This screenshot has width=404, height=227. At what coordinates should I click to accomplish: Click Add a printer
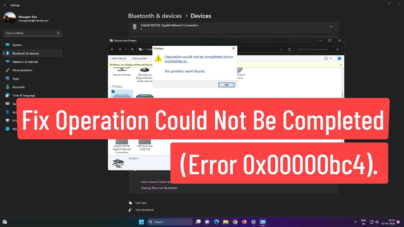140,58
